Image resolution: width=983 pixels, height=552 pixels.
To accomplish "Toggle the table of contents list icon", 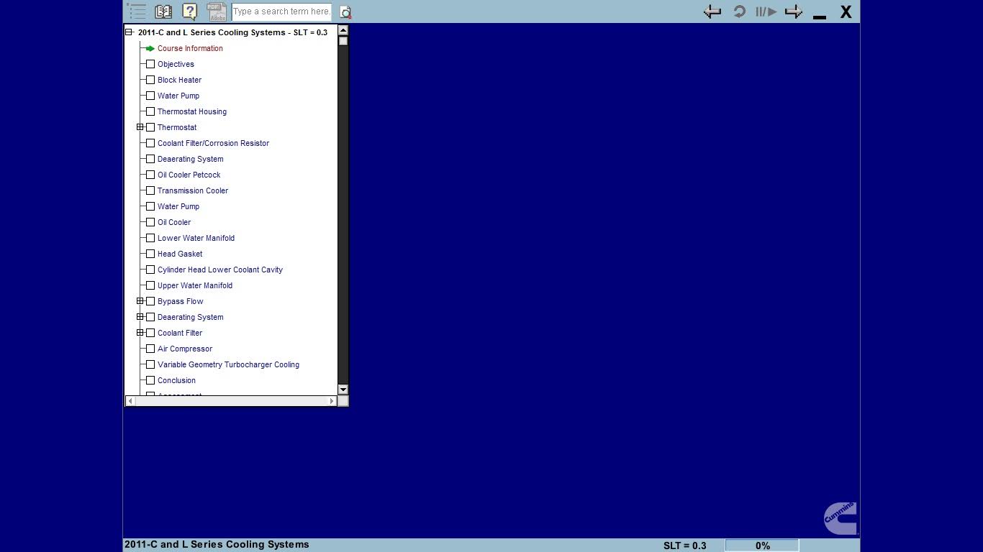I will coord(137,11).
